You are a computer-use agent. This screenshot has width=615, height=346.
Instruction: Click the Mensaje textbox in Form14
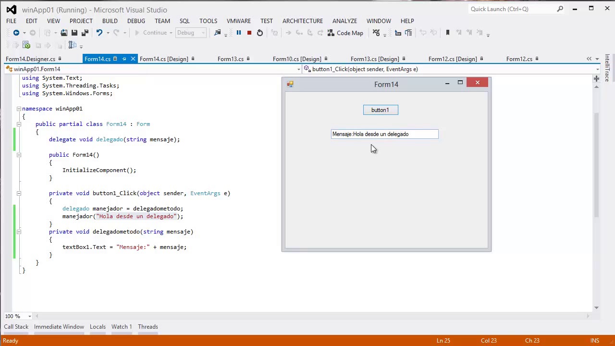point(385,134)
